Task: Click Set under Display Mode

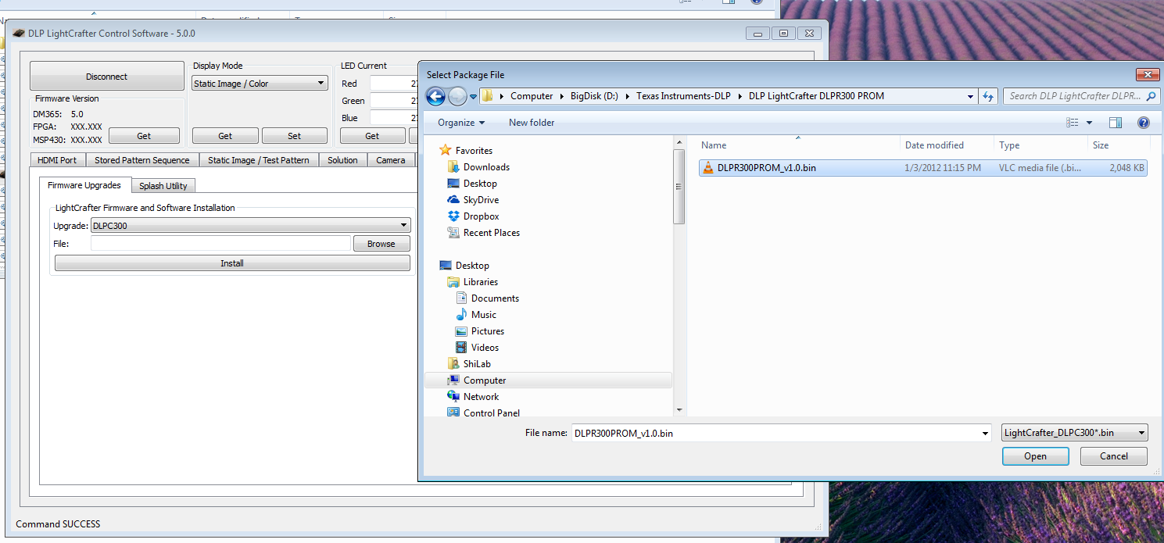Action: pos(294,136)
